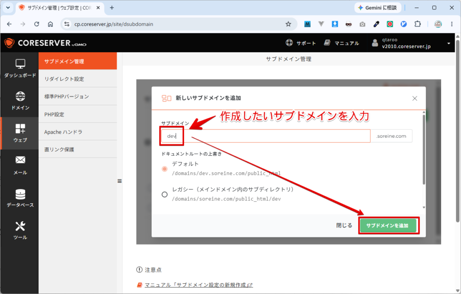
Task: Open the Domain (ドメイン) sidebar icon
Action: [20, 101]
